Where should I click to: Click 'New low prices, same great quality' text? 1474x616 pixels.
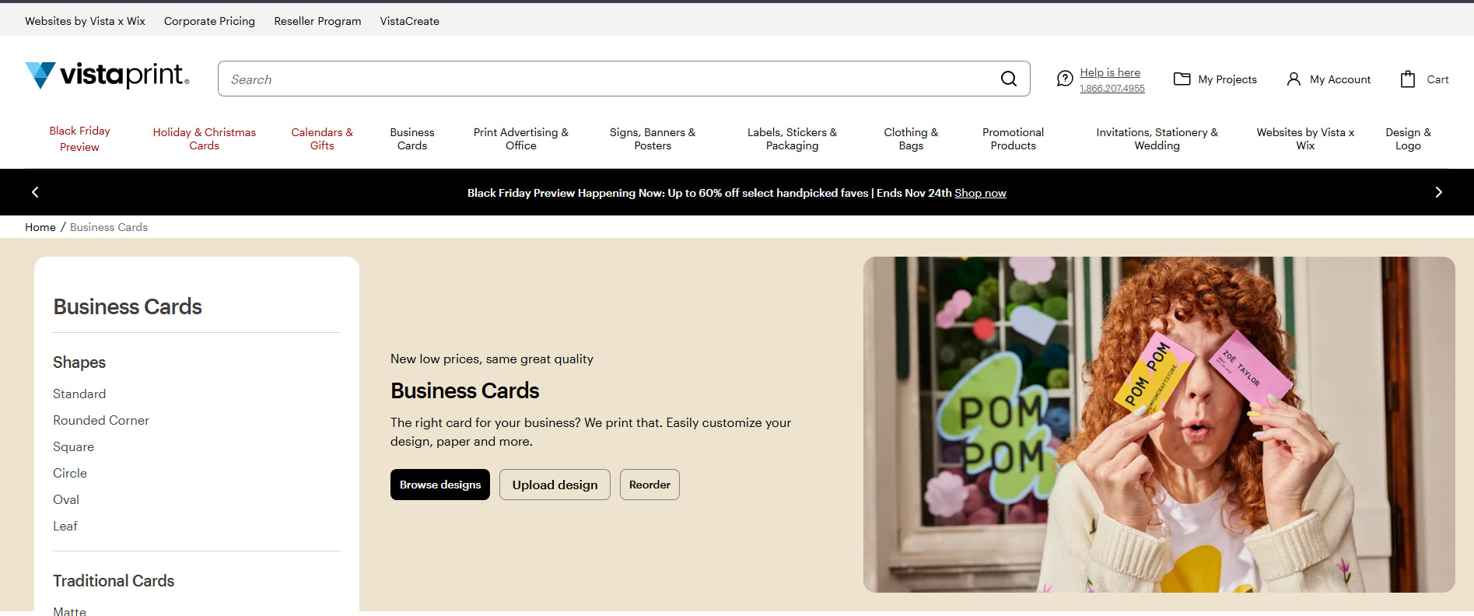tap(492, 359)
